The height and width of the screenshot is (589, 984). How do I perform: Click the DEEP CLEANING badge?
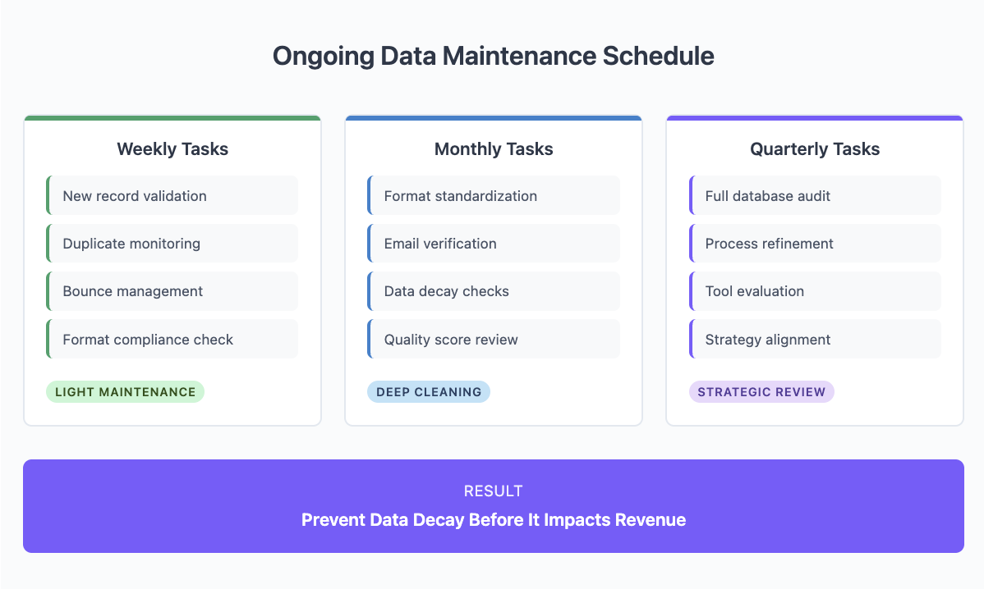click(x=429, y=391)
